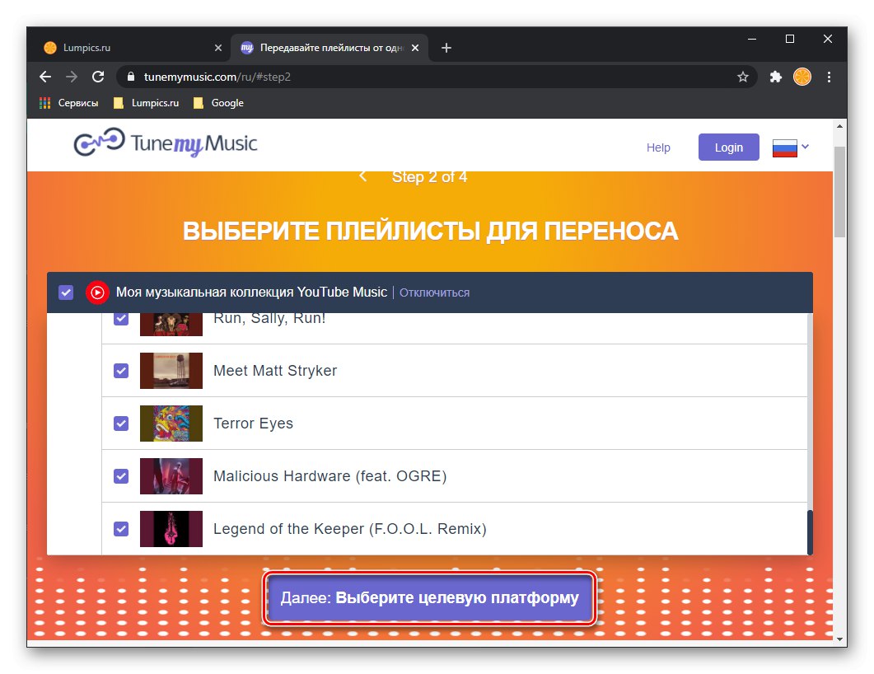
Task: Click the page scroll-down arrow
Action: 839,639
